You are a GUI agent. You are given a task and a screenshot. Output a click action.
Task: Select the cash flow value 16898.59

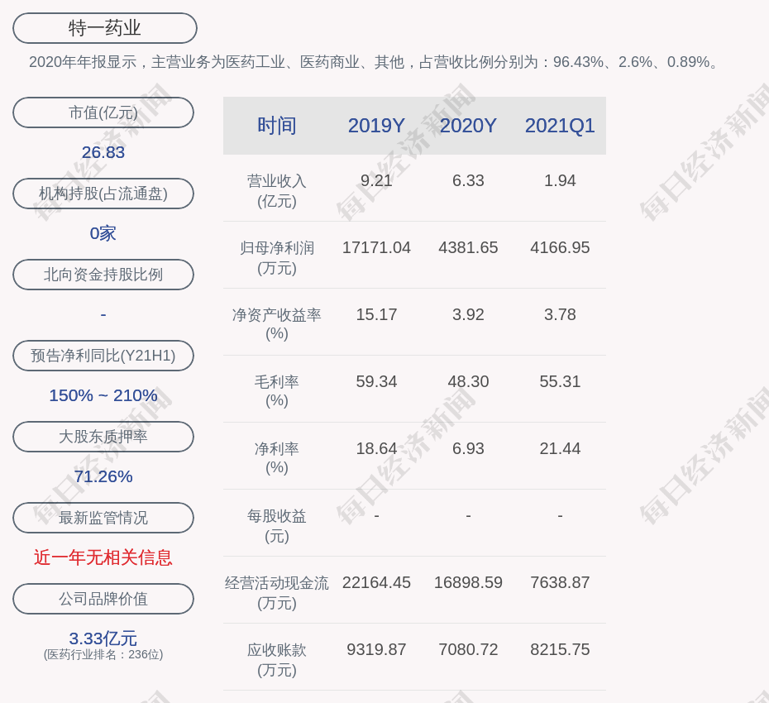[x=468, y=583]
